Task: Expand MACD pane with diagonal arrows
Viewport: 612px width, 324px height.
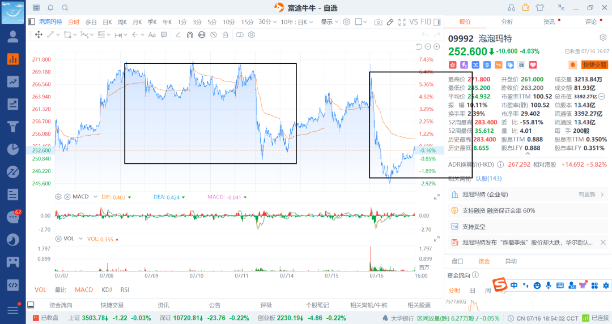Action: click(x=437, y=197)
